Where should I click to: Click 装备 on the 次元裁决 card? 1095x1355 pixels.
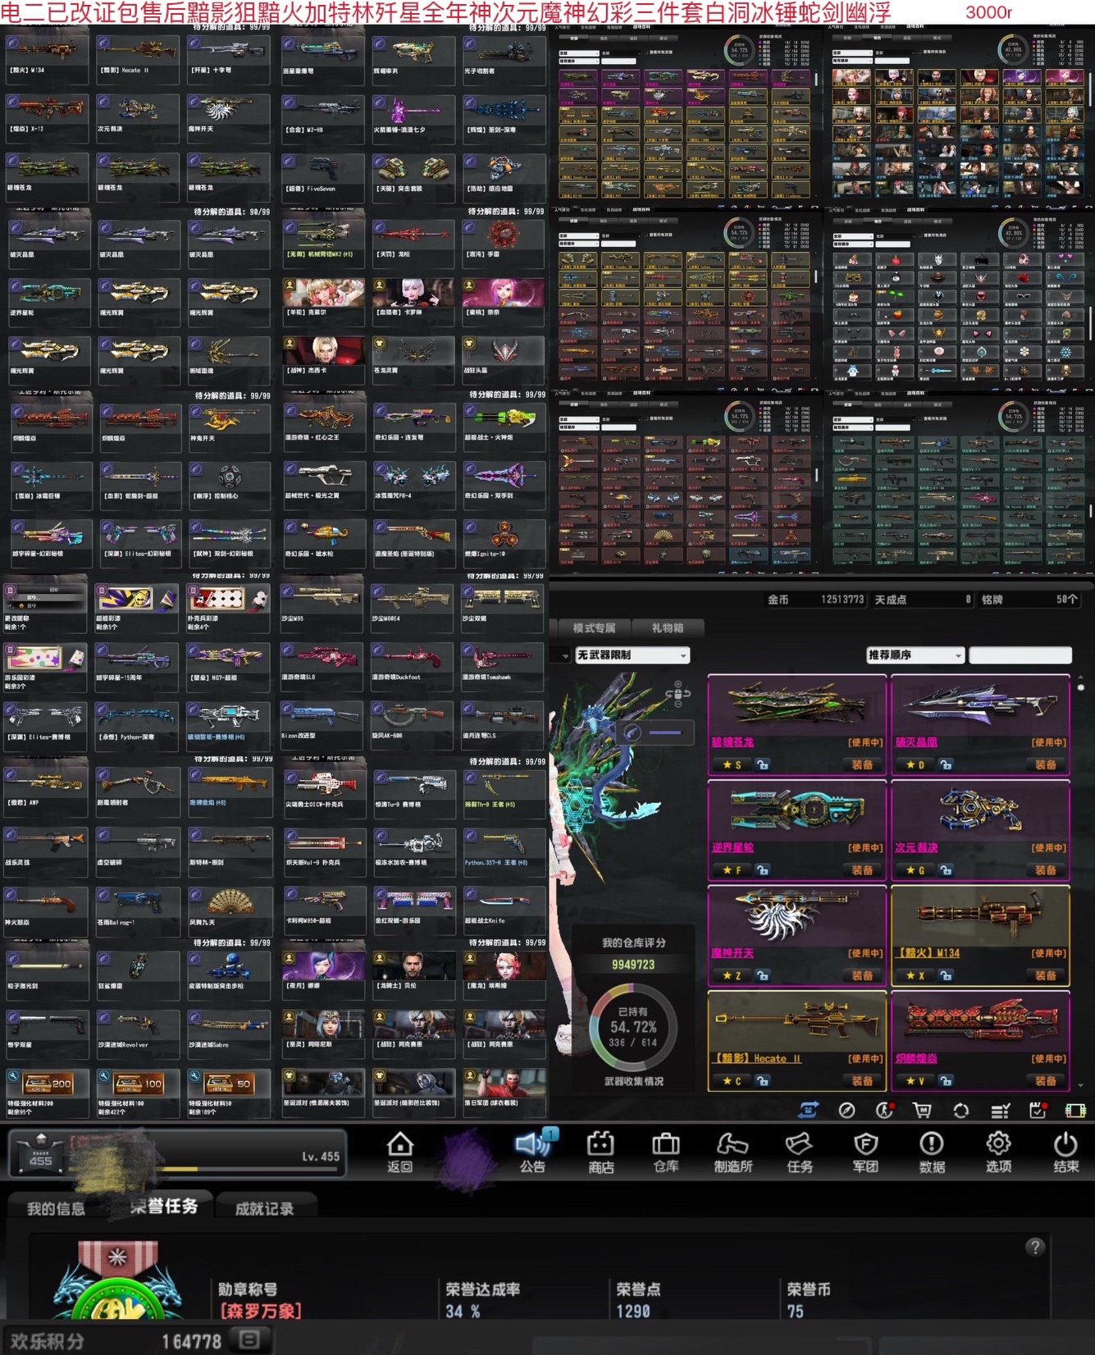[1046, 869]
